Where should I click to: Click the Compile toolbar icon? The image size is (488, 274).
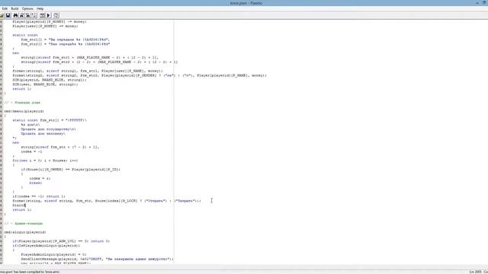(42, 15)
